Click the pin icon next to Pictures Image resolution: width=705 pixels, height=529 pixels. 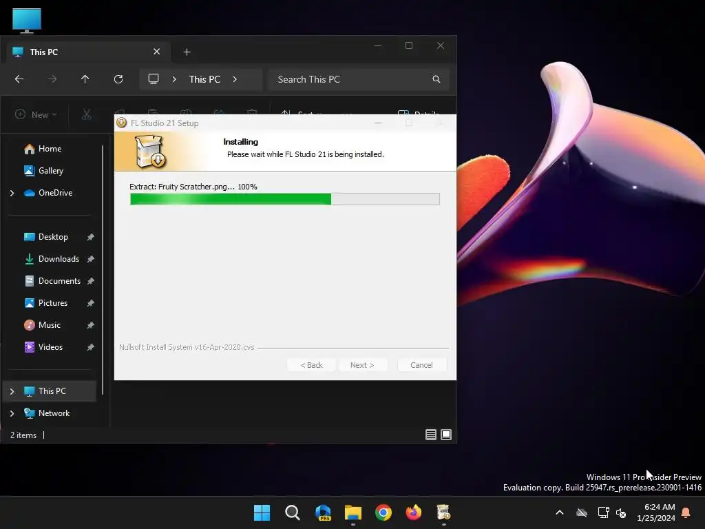[90, 303]
